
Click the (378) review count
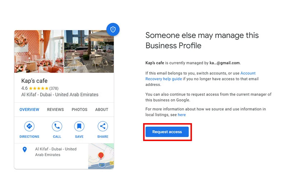coord(53,88)
